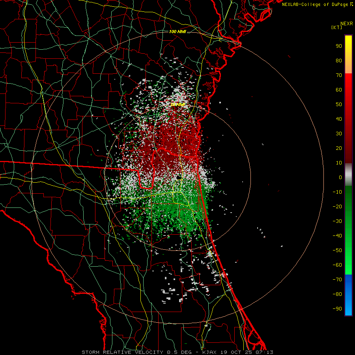
Task: Select the orange 70-80 color bar segment
Action: point(348,67)
